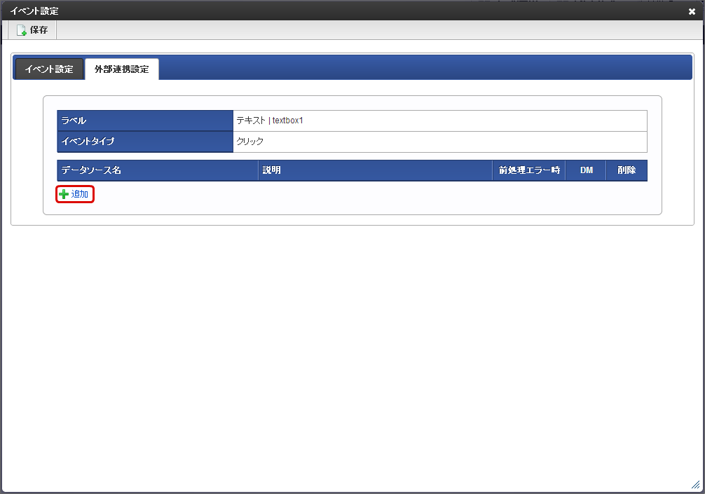
Task: Click the green plus icon beside 追加
Action: click(64, 194)
